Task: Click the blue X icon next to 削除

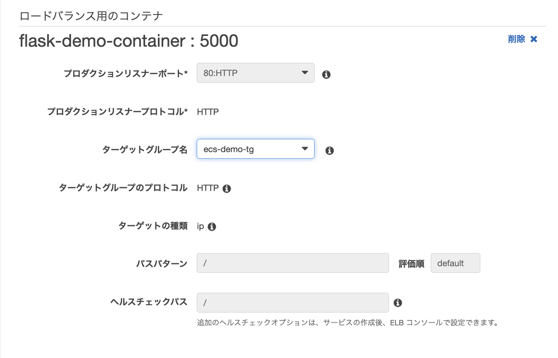Action: 534,39
